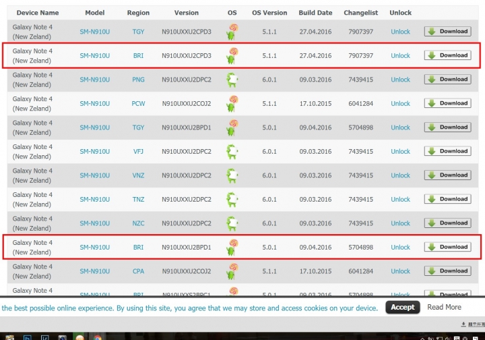Click the Version column header

(x=186, y=13)
